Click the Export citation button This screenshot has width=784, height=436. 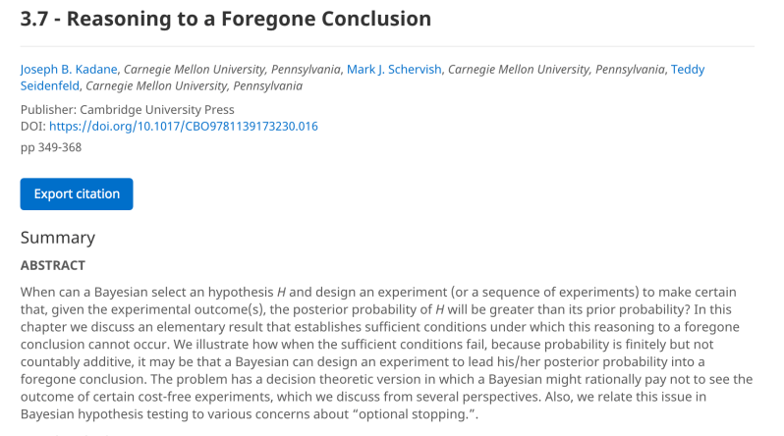[x=77, y=194]
